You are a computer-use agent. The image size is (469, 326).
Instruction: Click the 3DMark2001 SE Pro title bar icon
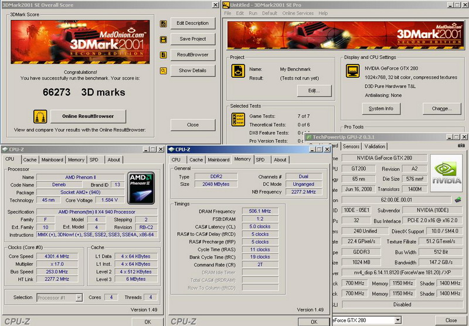(x=226, y=5)
